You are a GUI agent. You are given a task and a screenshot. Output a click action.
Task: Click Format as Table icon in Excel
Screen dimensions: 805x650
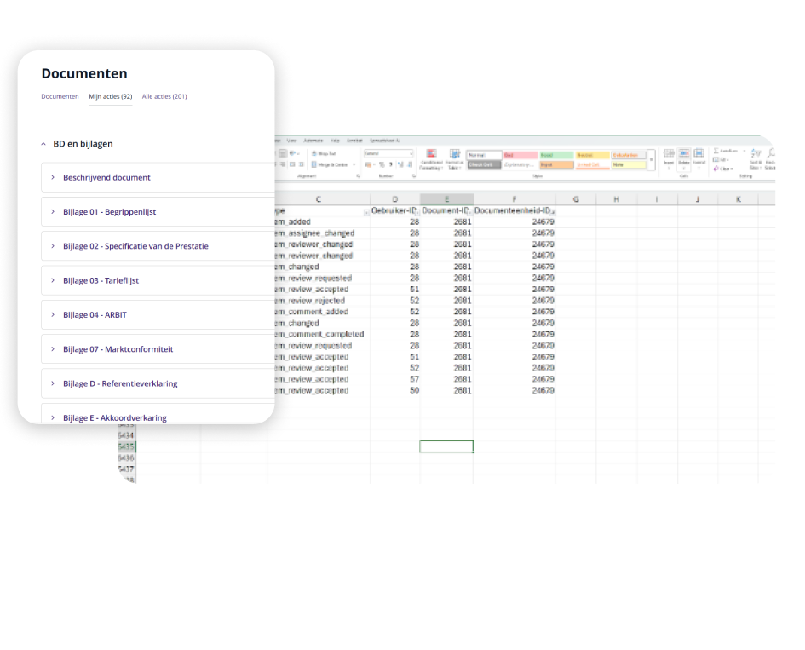454,154
